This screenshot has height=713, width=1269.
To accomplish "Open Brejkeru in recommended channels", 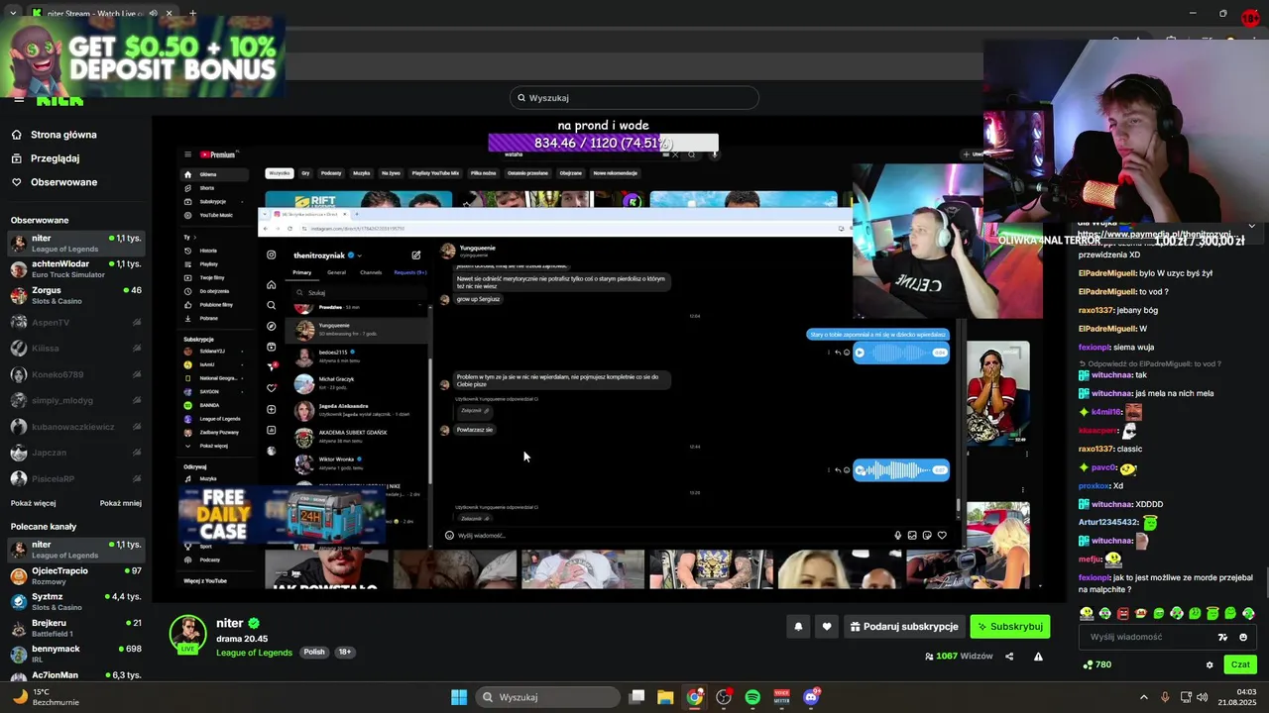I will tap(75, 628).
